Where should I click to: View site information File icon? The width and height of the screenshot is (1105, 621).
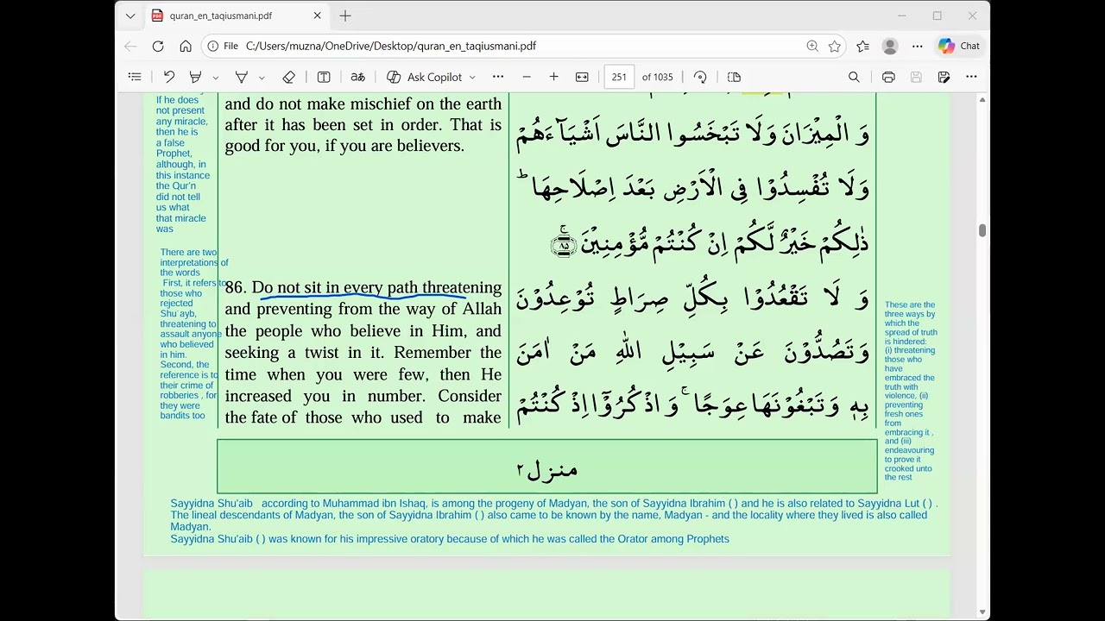click(x=223, y=46)
